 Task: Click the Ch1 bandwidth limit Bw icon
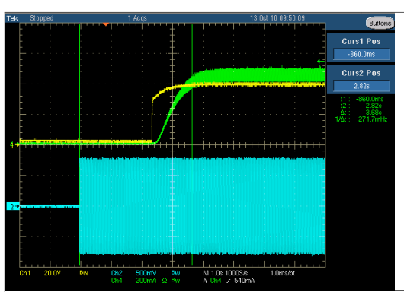(x=84, y=273)
